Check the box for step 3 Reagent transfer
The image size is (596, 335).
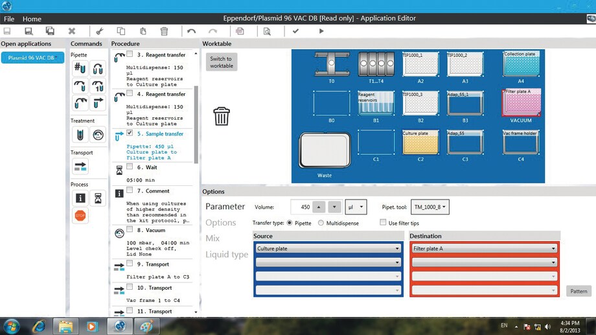130,54
